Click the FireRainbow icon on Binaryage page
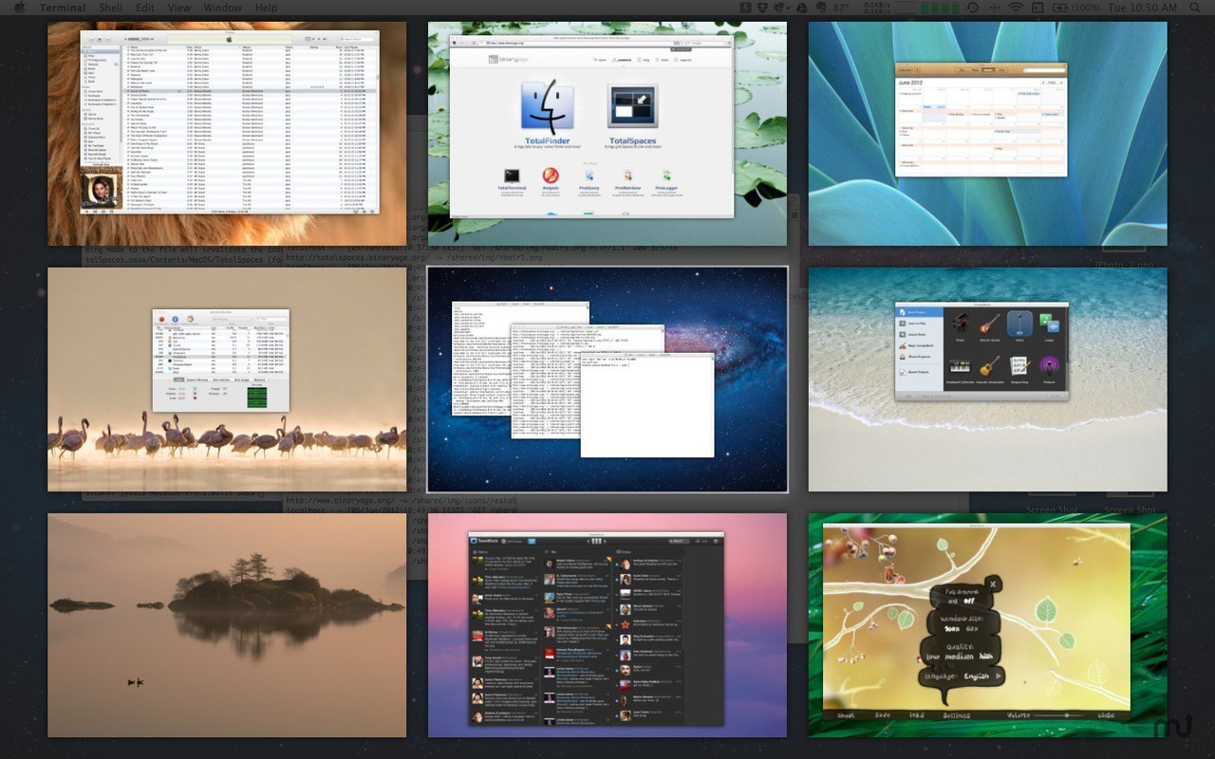 click(x=629, y=176)
